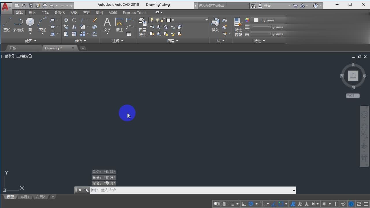Select the 圆弧 (Arc) tool
The height and width of the screenshot is (208, 370).
42,25
